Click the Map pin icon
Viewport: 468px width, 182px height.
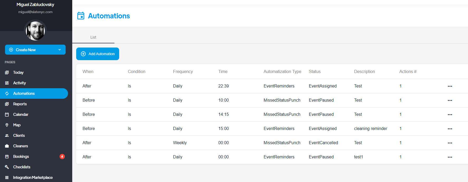pos(7,125)
